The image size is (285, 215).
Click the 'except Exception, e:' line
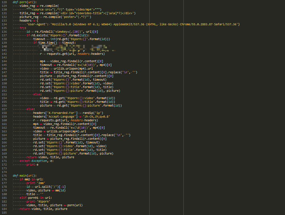pyautogui.click(x=36, y=161)
